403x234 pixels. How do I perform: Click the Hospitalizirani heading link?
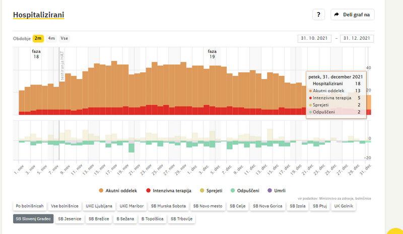(38, 15)
